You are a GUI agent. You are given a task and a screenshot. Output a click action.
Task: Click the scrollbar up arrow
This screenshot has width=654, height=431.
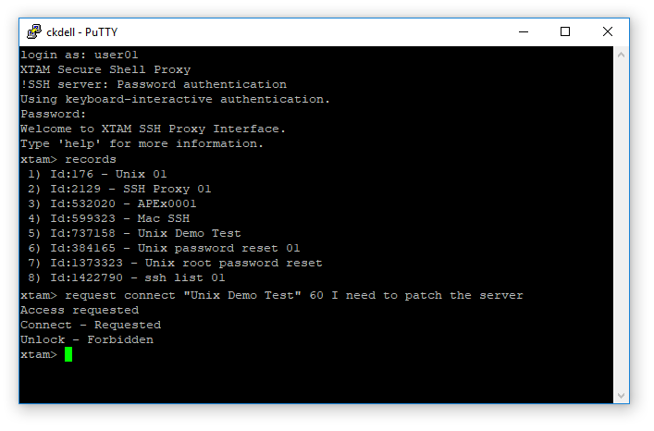click(x=622, y=55)
